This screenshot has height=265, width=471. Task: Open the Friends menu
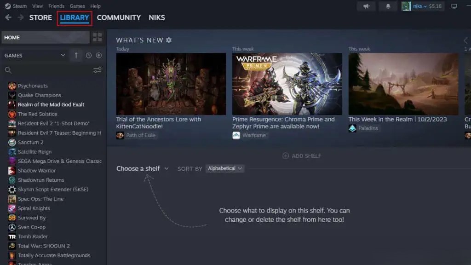[x=56, y=6]
